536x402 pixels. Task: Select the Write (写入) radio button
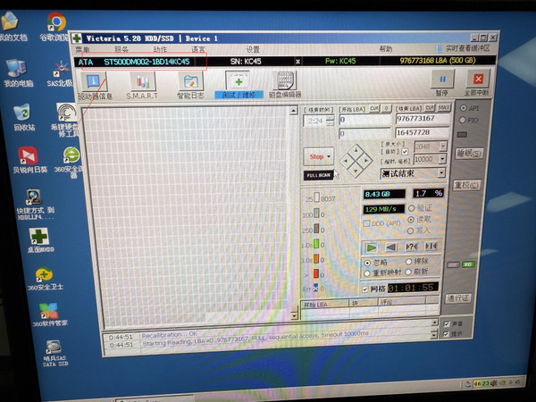point(411,231)
